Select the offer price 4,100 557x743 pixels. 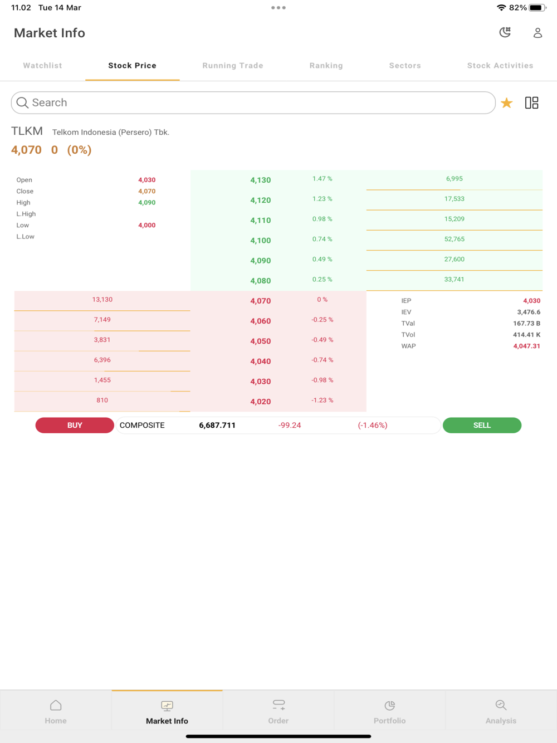click(261, 241)
